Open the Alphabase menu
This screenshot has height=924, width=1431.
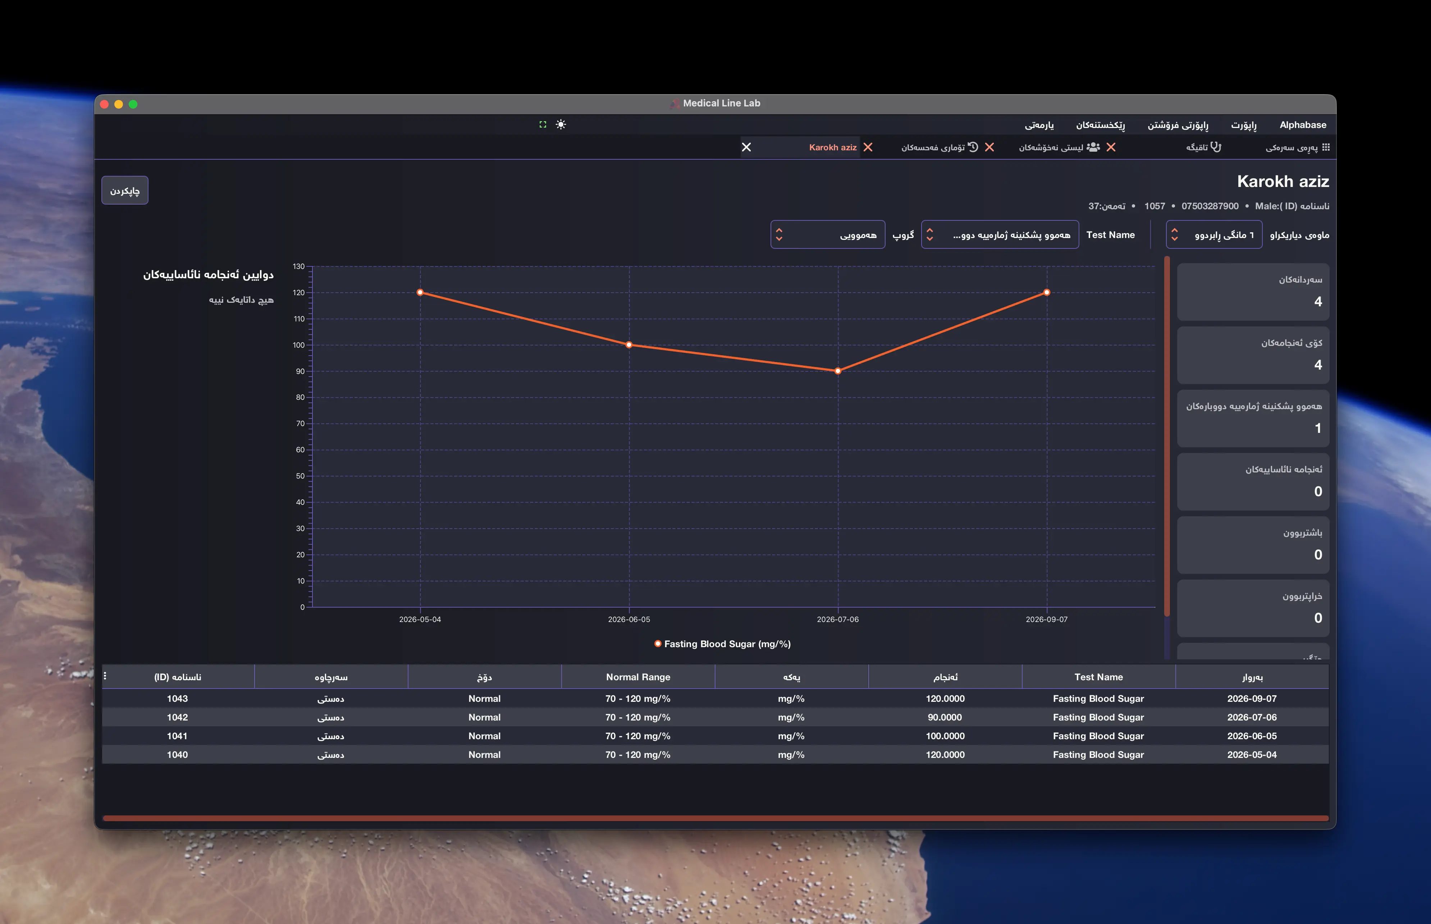coord(1303,125)
